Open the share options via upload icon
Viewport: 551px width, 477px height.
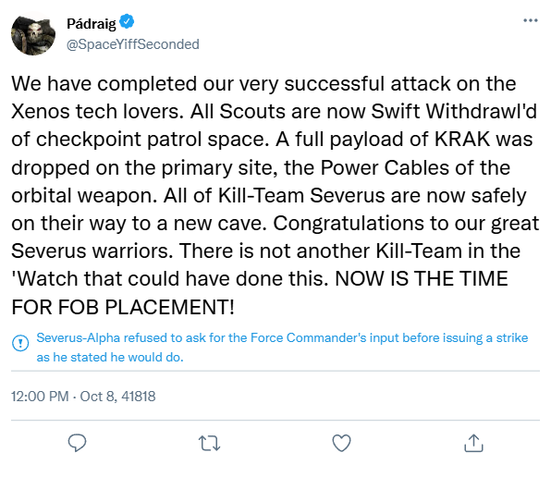coord(473,443)
